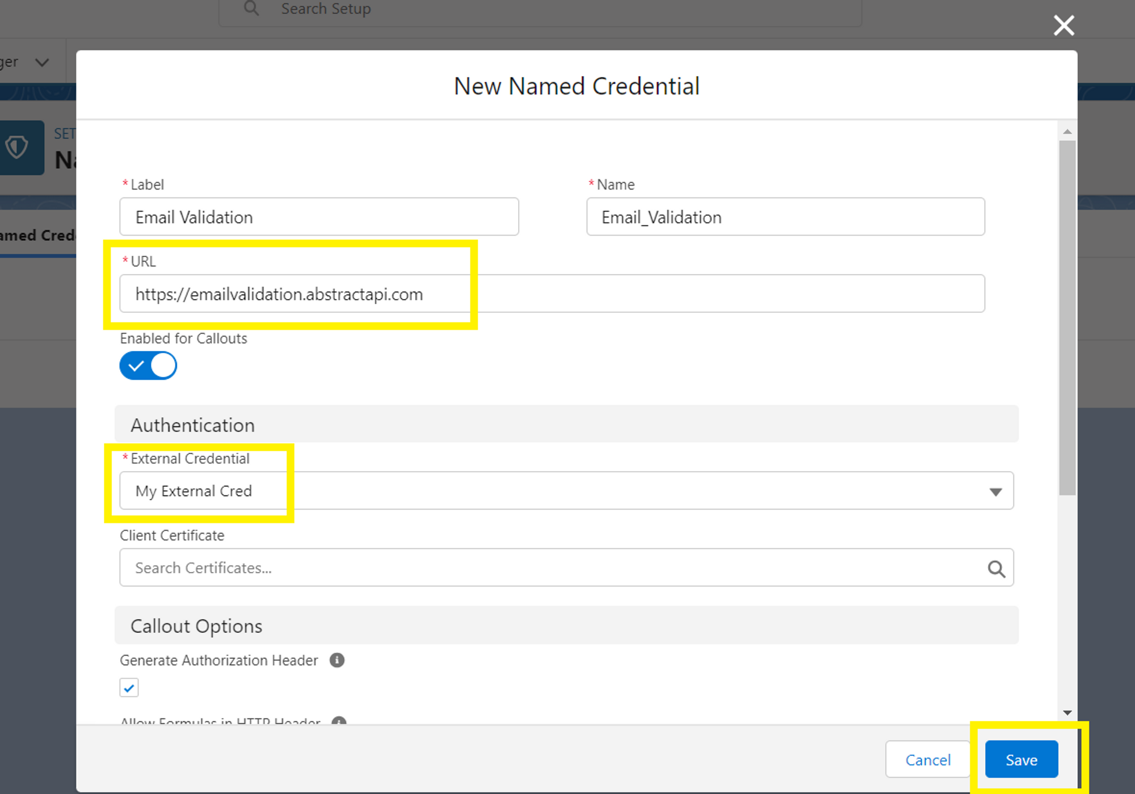Open the External Credential dropdown

(x=997, y=491)
